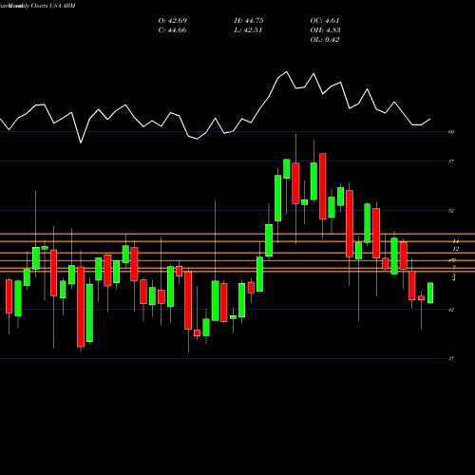The width and height of the screenshot is (475, 475).
Task: Click the '12' label beside the orange lines
Action: coord(456,249)
